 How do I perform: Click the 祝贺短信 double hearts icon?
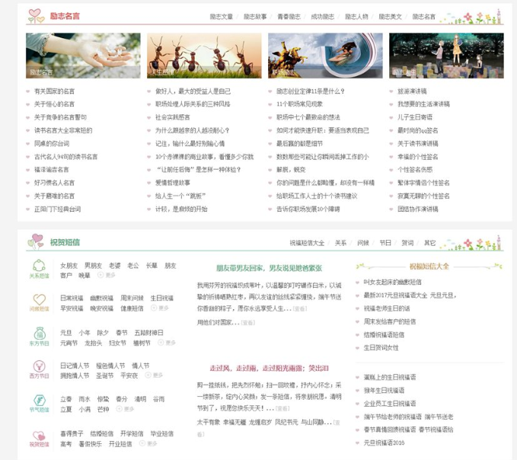click(x=40, y=436)
